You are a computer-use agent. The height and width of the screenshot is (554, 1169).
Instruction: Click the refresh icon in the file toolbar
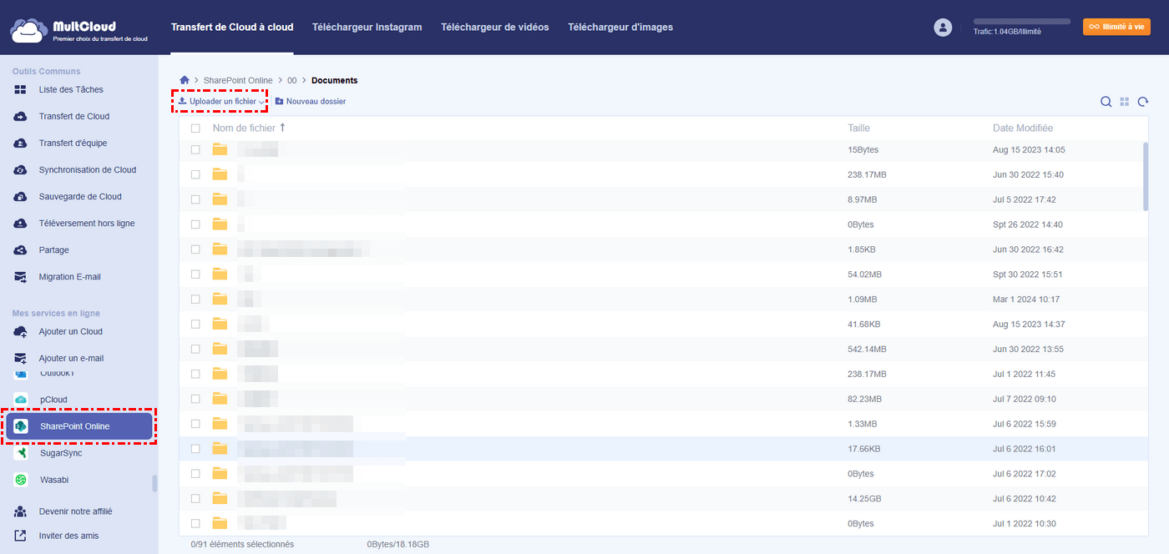point(1143,102)
